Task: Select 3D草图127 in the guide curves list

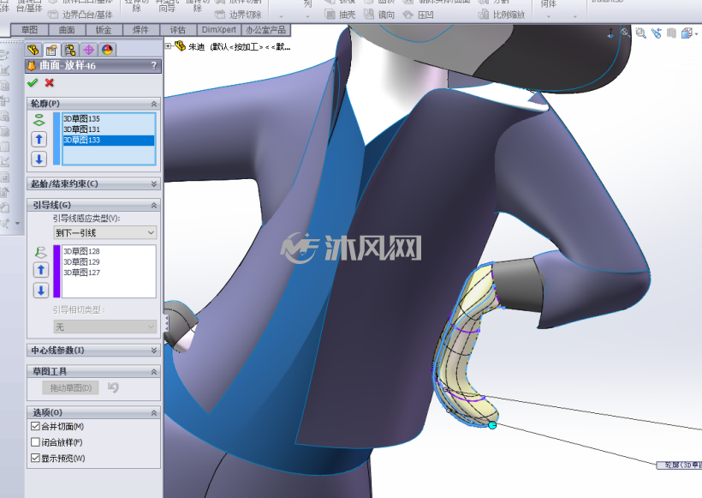Action: tap(109, 273)
